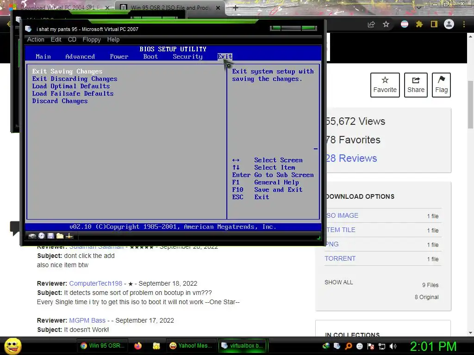
Task: Select Load Failsafe Defaults
Action: pos(73,93)
